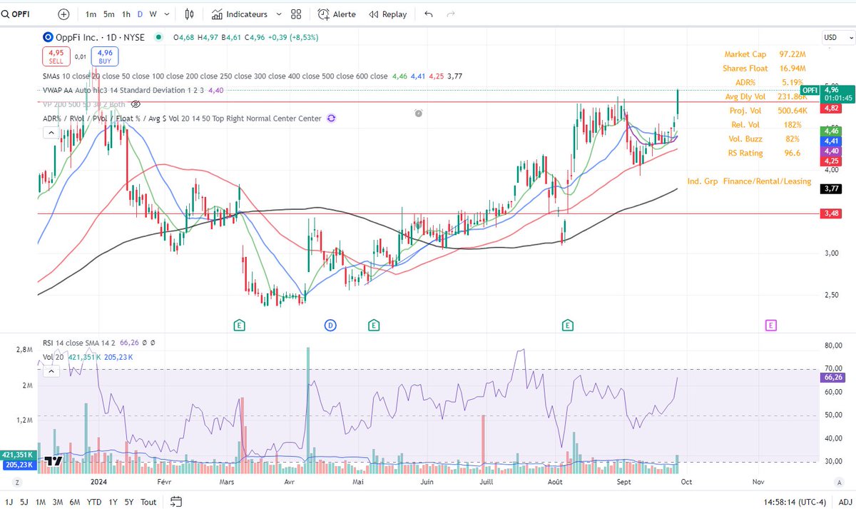
Task: Set date range to 1J
Action: tap(9, 502)
